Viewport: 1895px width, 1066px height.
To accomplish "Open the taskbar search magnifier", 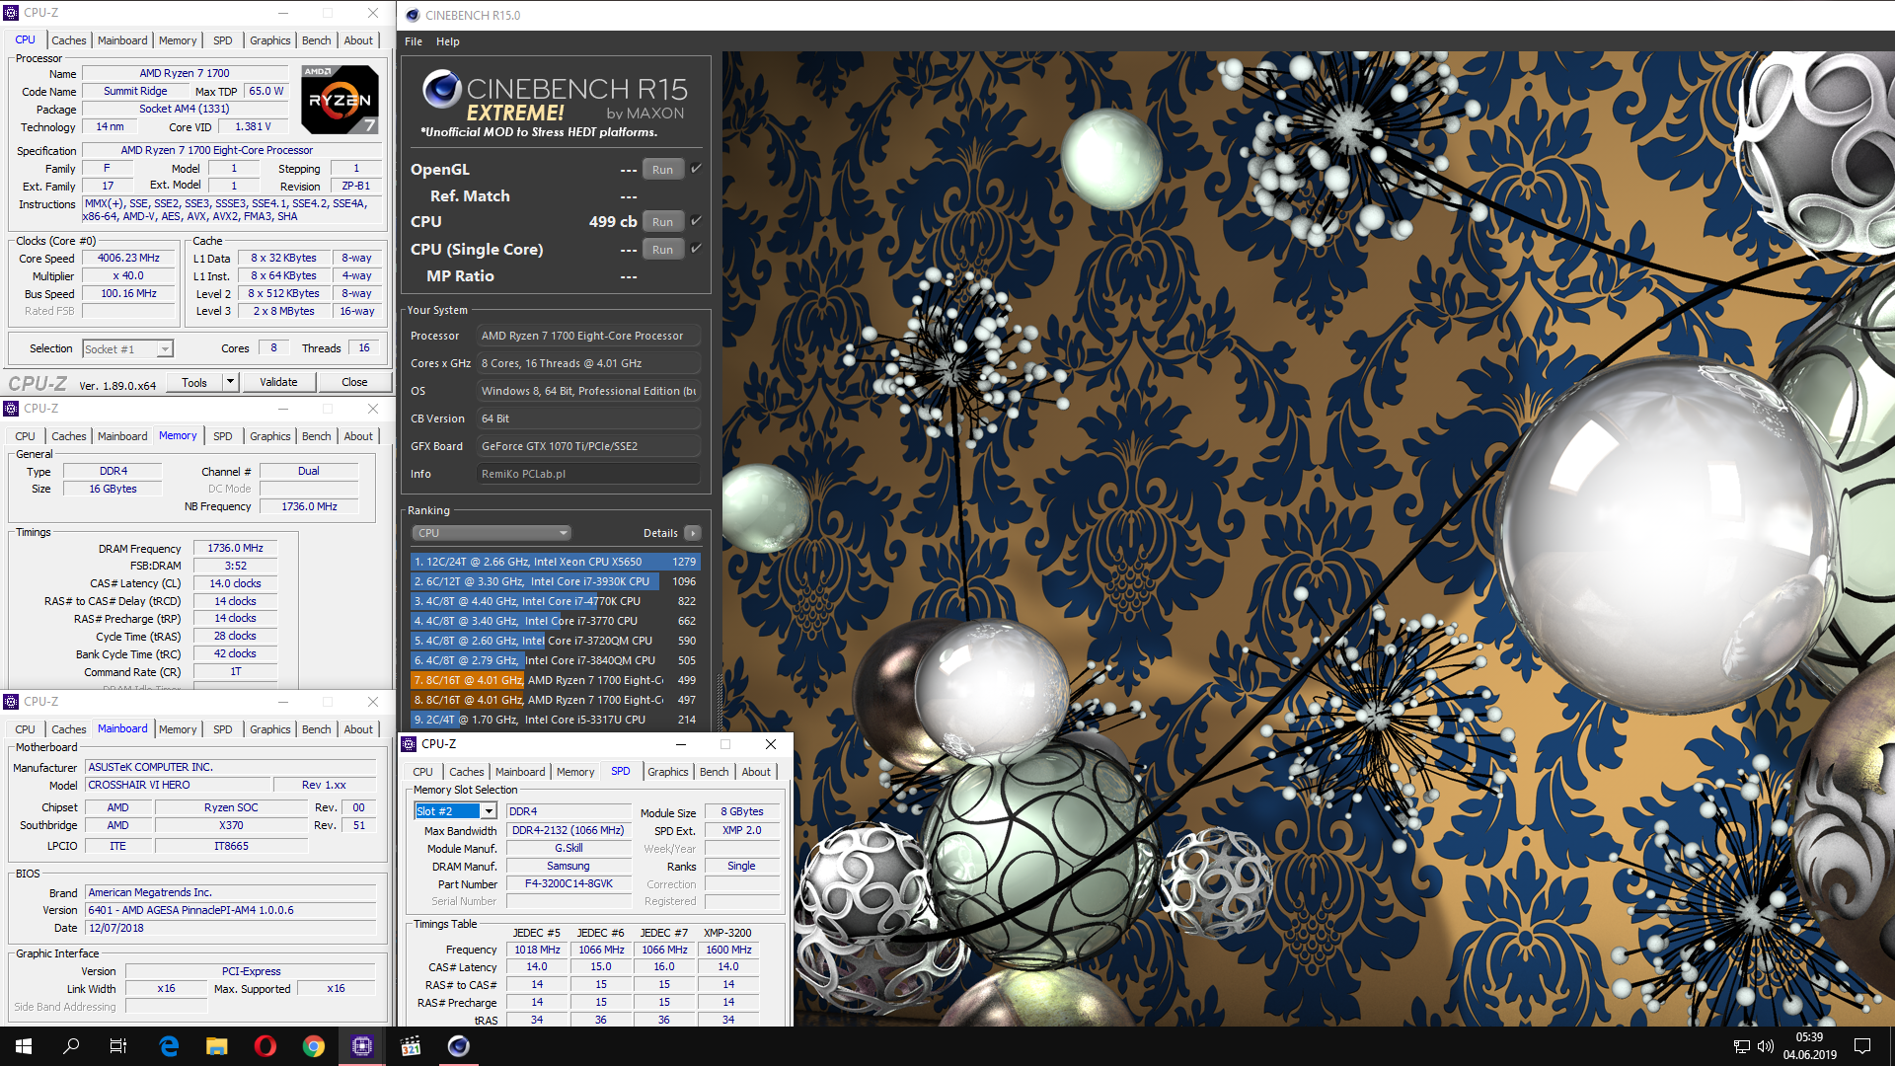I will coord(71,1046).
